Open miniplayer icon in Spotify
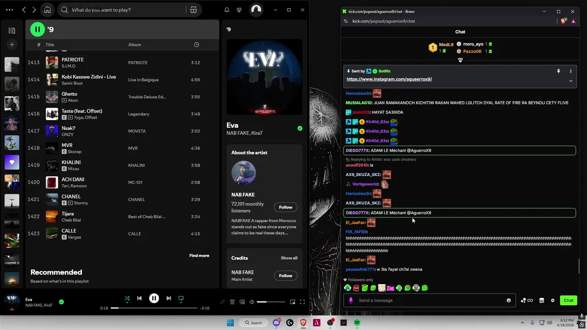 [293, 302]
